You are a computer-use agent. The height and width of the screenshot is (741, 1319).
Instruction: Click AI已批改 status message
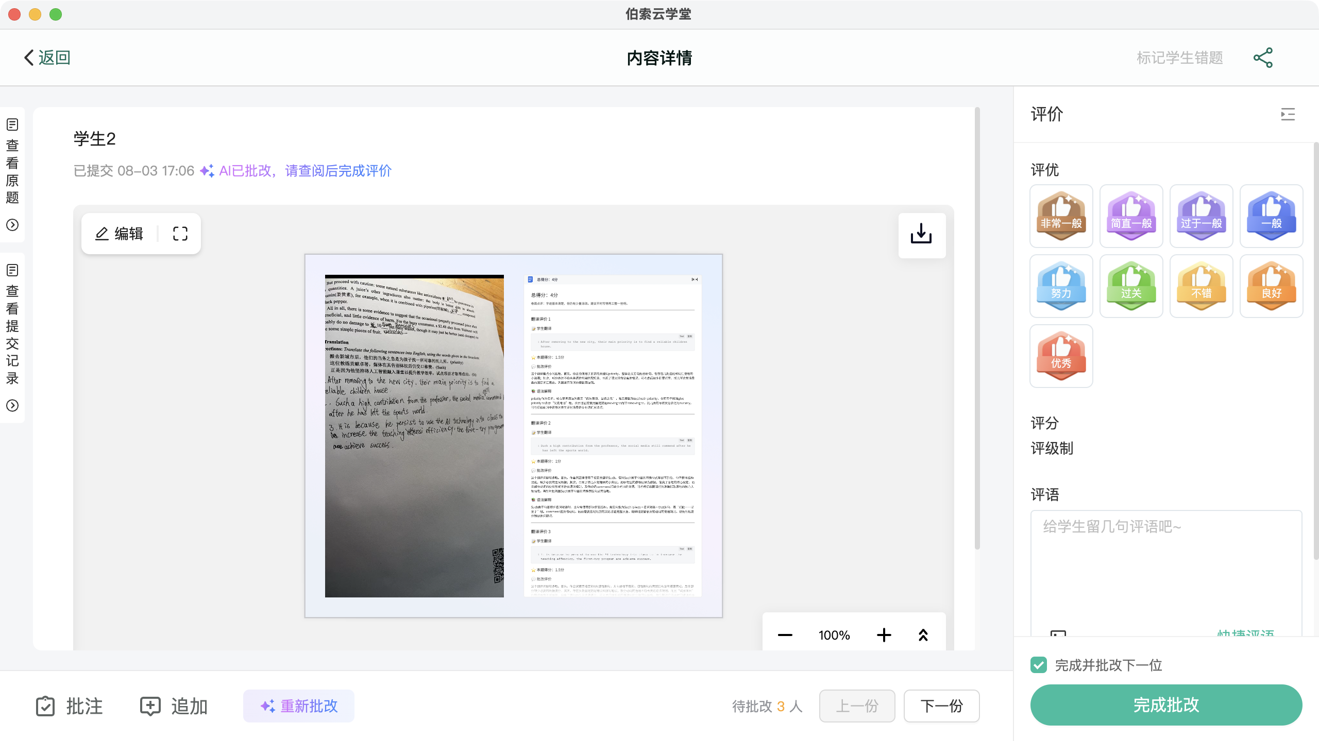(x=296, y=171)
